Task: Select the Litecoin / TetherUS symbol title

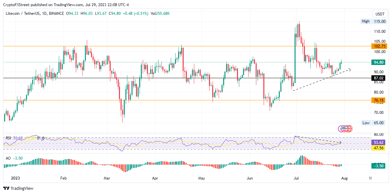Action: click(22, 14)
